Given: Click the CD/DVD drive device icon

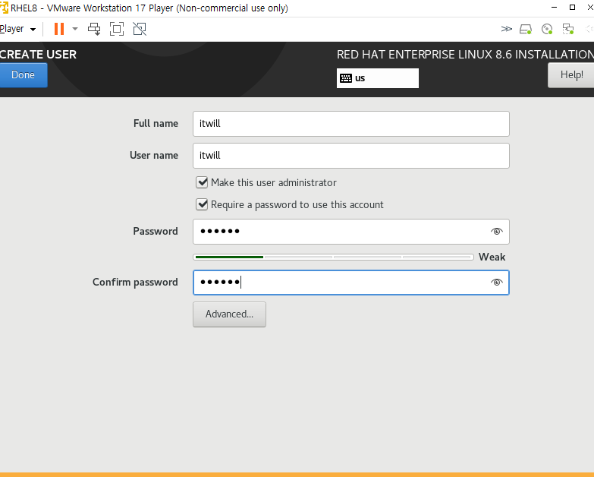Looking at the screenshot, I should point(547,29).
